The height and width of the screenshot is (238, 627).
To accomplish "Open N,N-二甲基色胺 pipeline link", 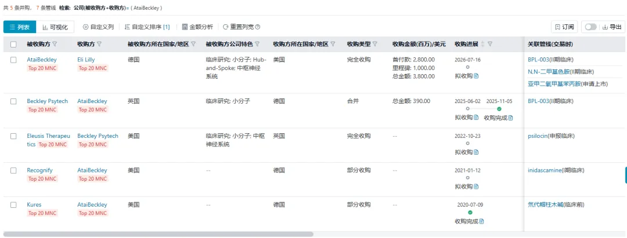I will [x=548, y=72].
